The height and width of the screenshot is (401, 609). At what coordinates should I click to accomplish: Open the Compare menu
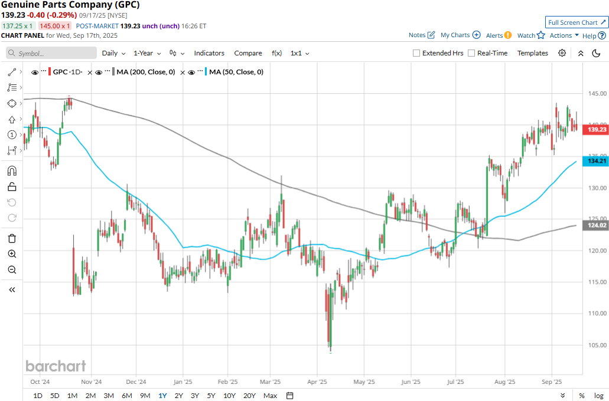(248, 53)
